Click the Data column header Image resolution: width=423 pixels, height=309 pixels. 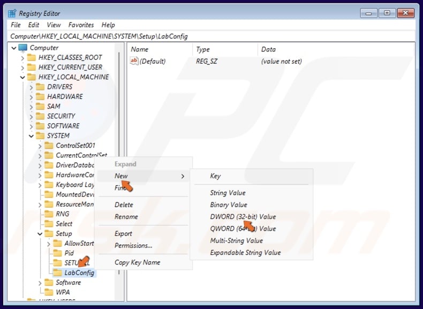click(x=336, y=49)
